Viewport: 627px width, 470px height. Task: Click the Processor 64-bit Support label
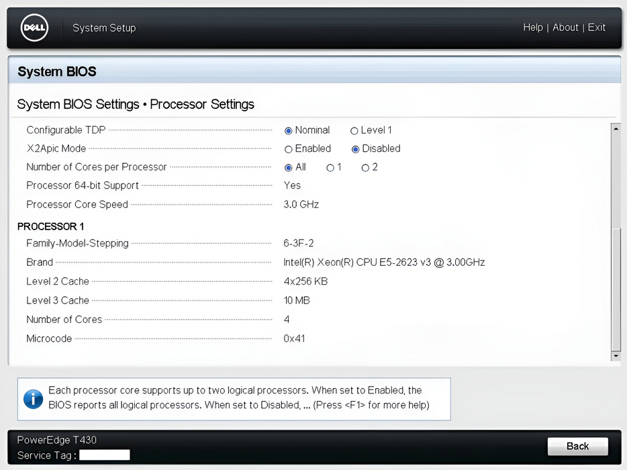click(83, 185)
